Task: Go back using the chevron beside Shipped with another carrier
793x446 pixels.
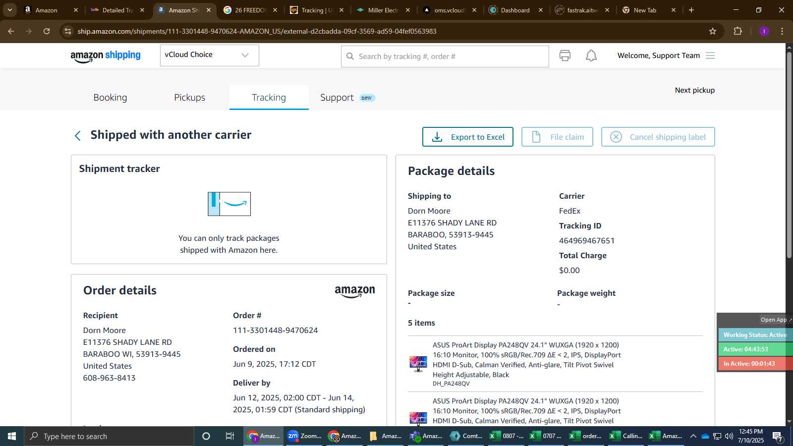Action: pos(77,136)
